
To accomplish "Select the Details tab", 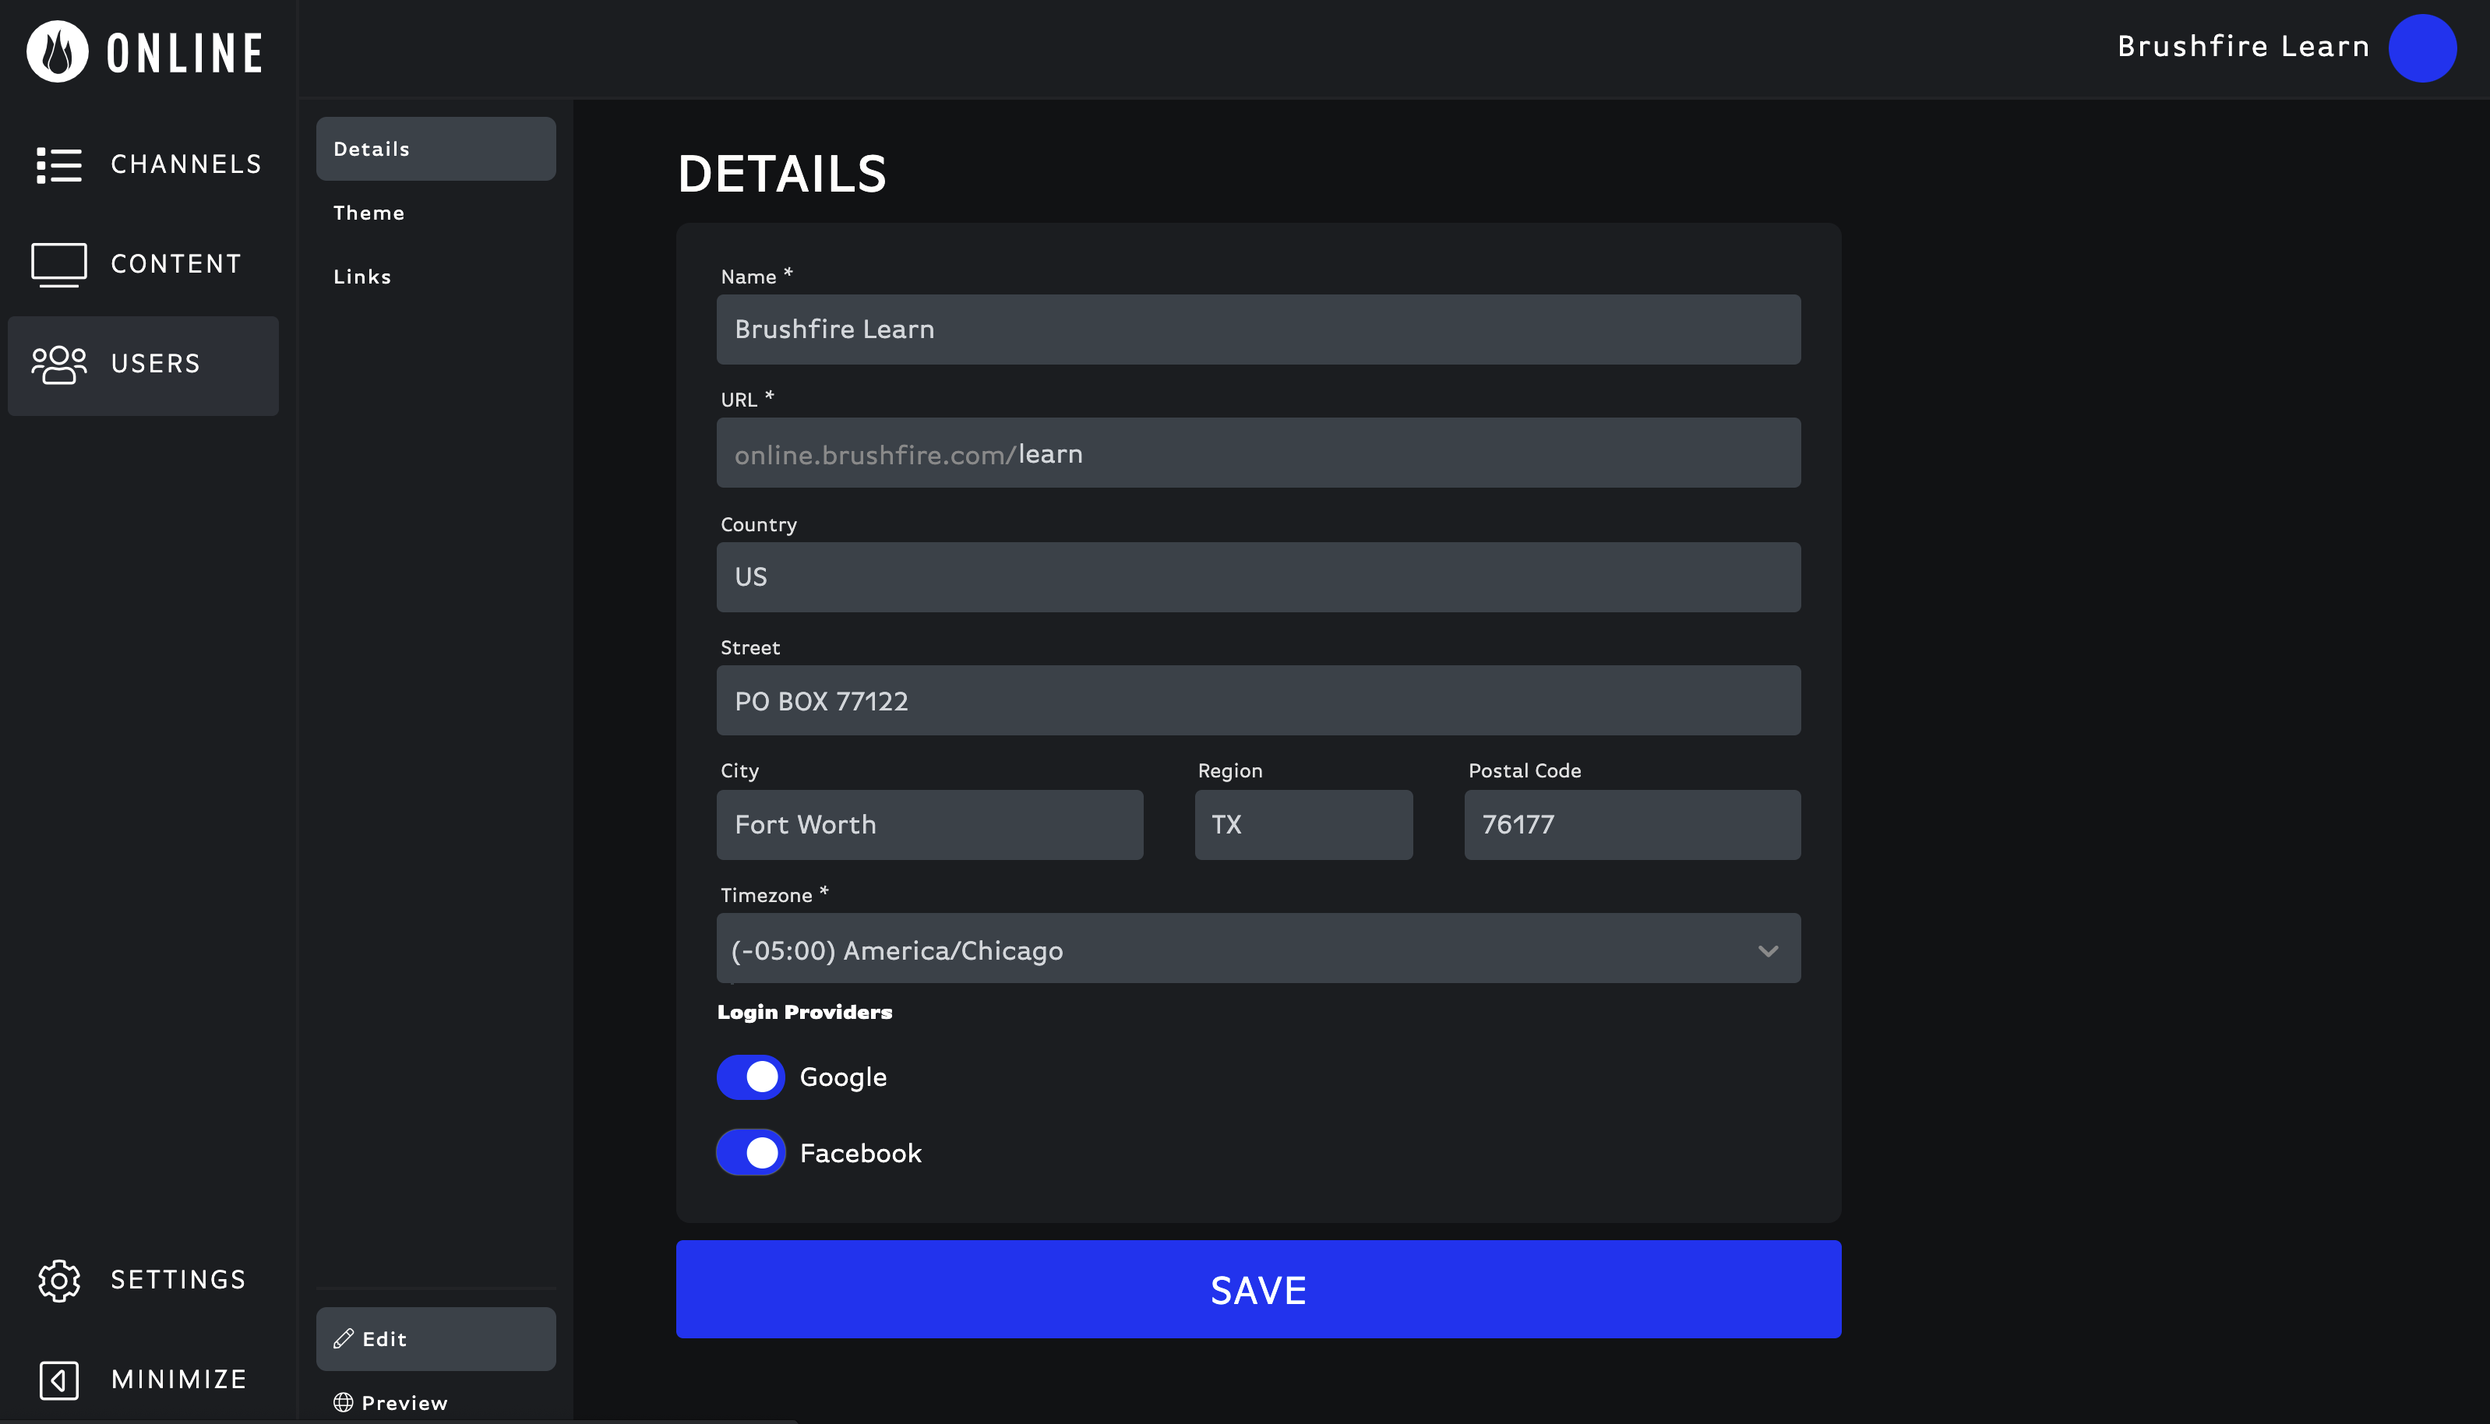I will (371, 148).
